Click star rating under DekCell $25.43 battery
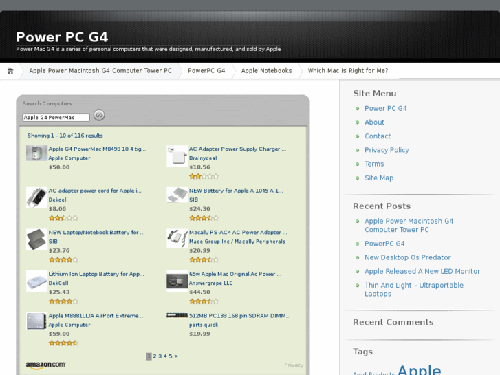This screenshot has width=500, height=375. (x=63, y=301)
